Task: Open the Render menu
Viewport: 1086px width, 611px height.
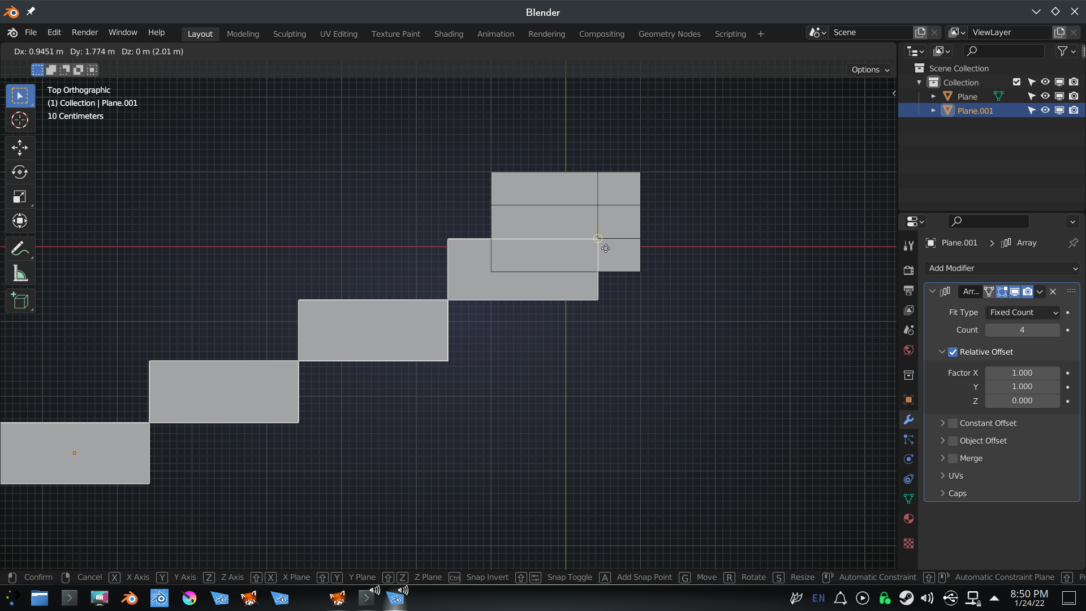Action: pos(85,32)
